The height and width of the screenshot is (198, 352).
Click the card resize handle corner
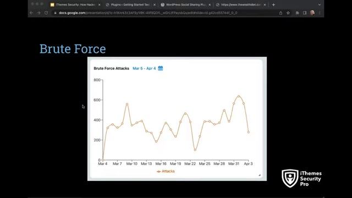click(x=260, y=175)
